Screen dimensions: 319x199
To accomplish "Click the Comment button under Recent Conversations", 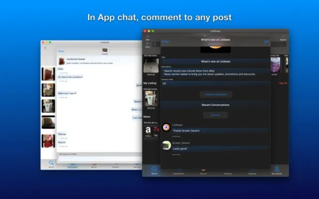I will tap(215, 115).
